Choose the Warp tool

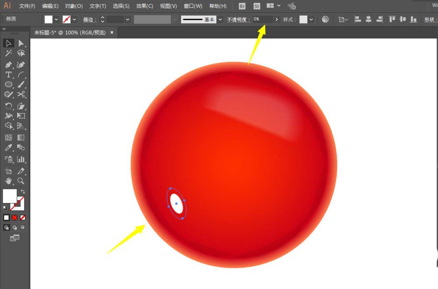point(8,116)
